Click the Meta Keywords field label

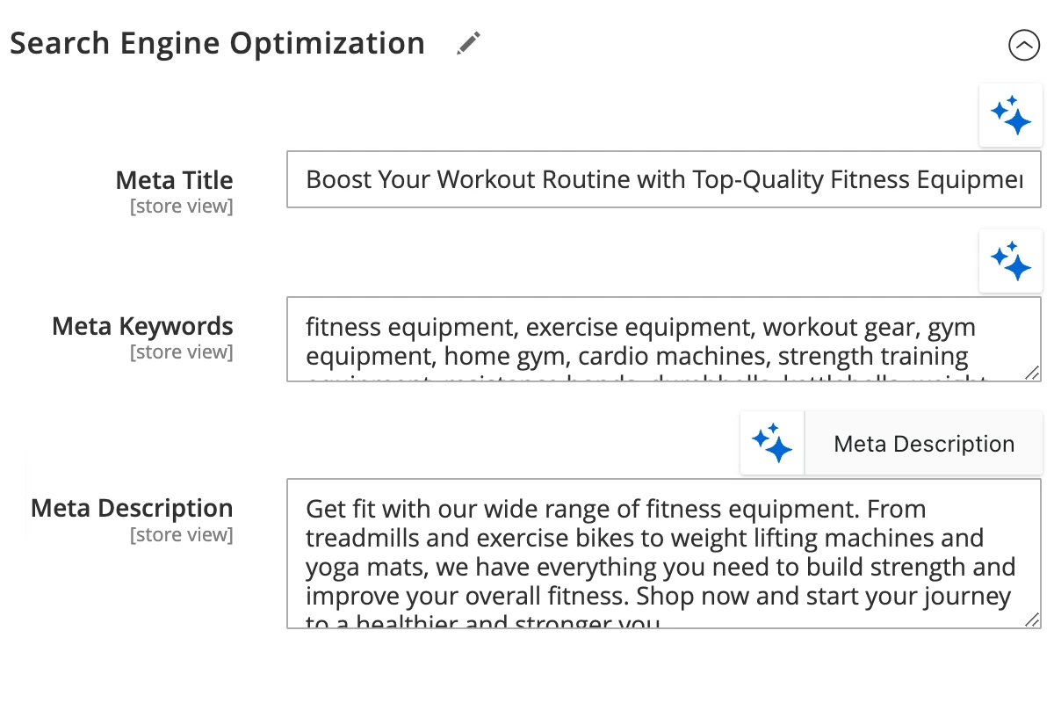tap(142, 326)
